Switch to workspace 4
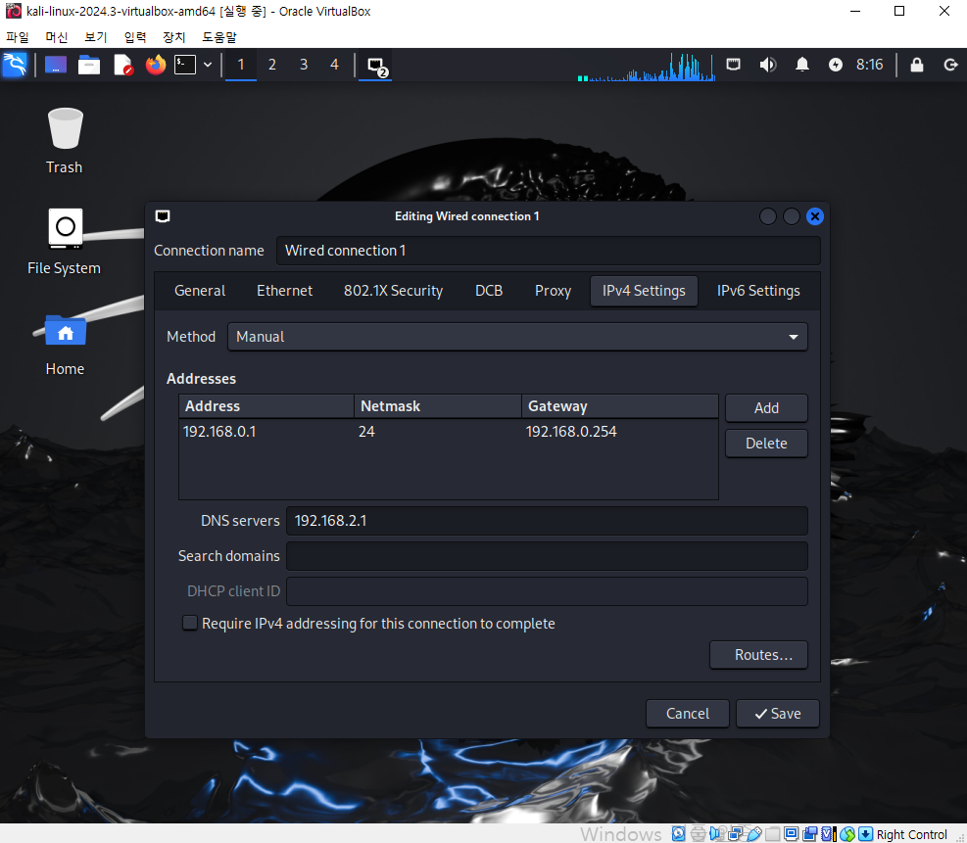The width and height of the screenshot is (967, 843). point(334,64)
